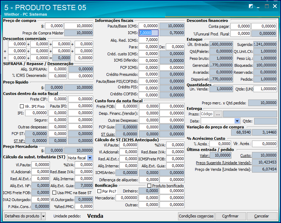Click the Pauta IPI field

point(81,106)
